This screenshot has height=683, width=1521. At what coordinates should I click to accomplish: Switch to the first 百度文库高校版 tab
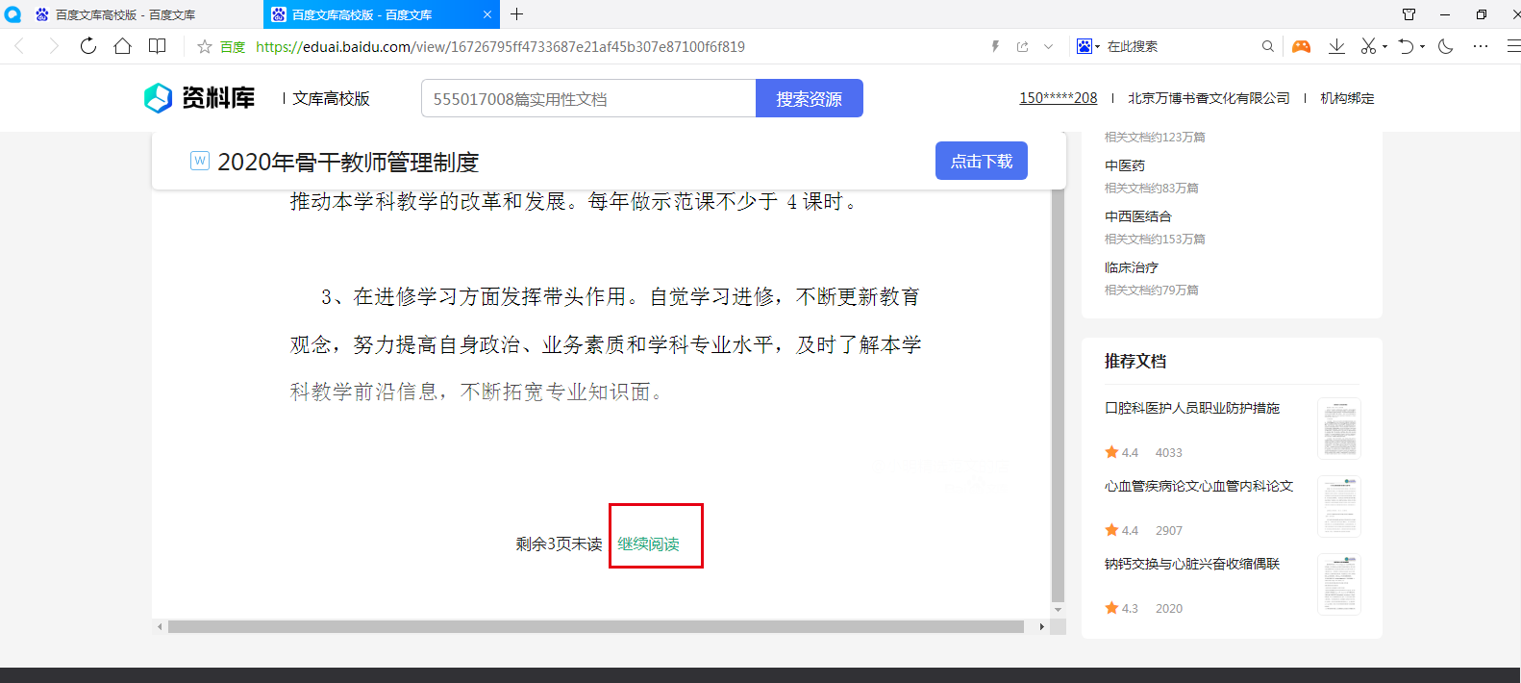(x=125, y=14)
